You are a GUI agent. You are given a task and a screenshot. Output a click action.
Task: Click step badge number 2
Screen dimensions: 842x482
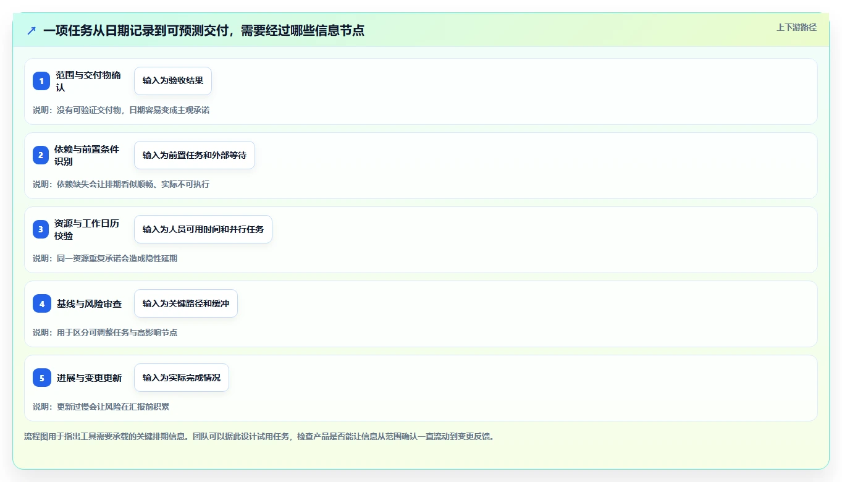point(41,155)
